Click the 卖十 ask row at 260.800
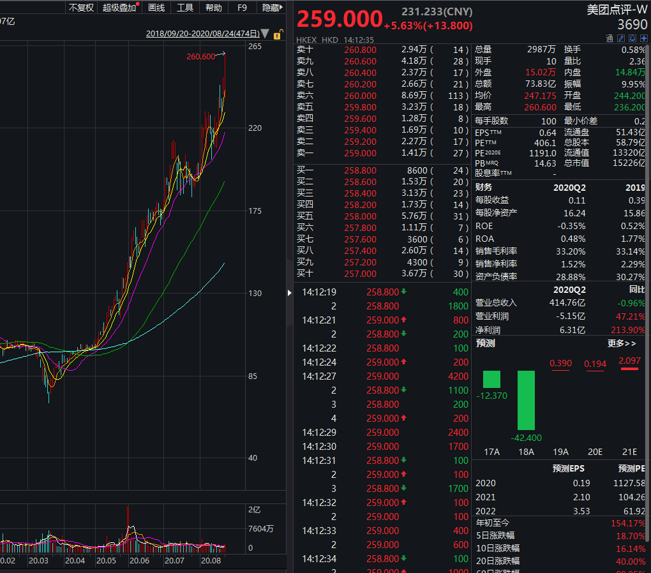Image resolution: width=651 pixels, height=573 pixels. point(382,50)
